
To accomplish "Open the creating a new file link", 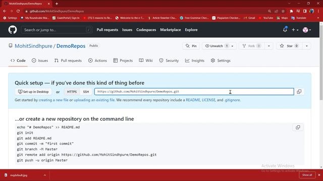I will coord(53,100).
